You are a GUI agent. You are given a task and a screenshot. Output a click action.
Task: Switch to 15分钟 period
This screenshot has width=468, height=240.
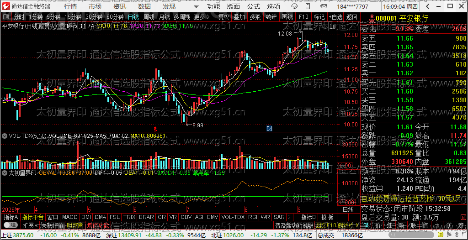click(73, 17)
